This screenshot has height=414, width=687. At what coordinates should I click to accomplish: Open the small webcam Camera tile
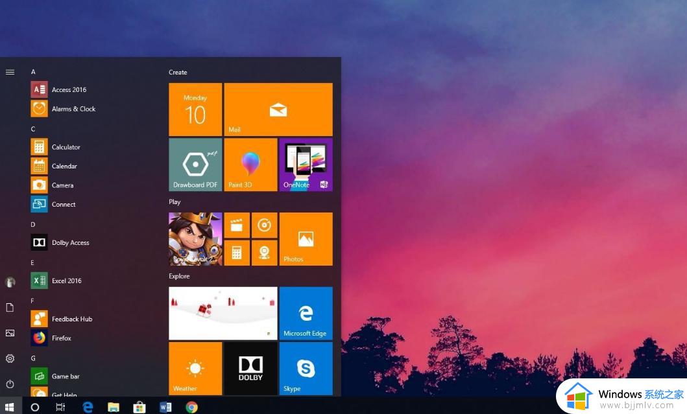[x=265, y=253]
